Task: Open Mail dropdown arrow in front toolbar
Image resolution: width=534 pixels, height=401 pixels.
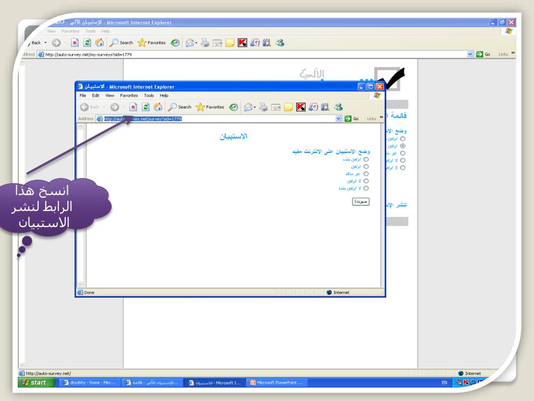Action: 254,108
